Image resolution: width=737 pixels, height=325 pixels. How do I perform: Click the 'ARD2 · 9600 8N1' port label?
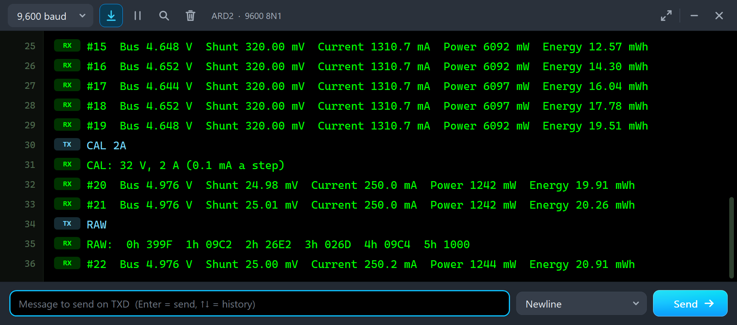coord(246,16)
